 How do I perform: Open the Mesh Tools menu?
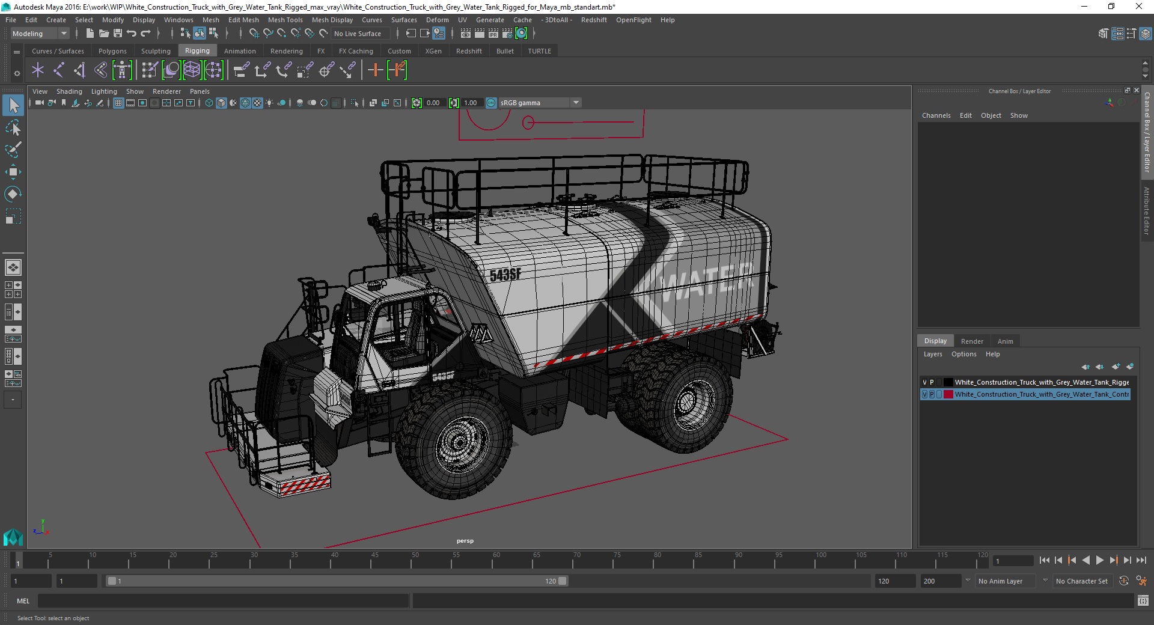pyautogui.click(x=285, y=20)
